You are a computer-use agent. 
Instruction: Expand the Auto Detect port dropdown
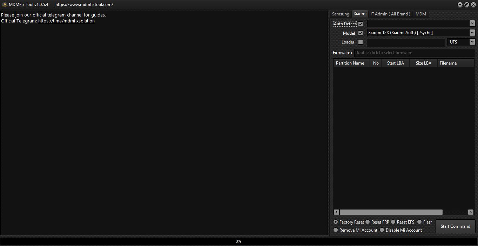point(472,24)
